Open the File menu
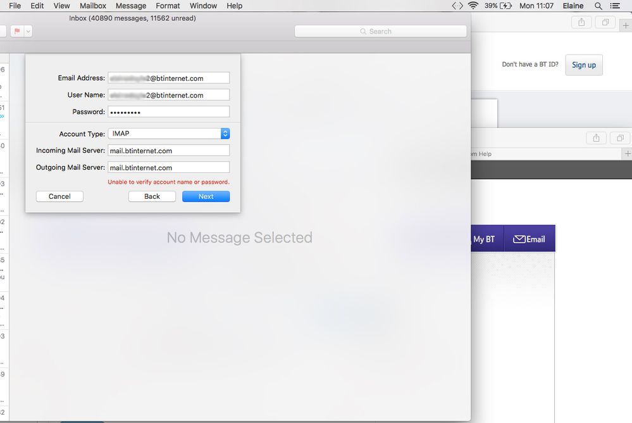Image resolution: width=632 pixels, height=423 pixels. 15,6
